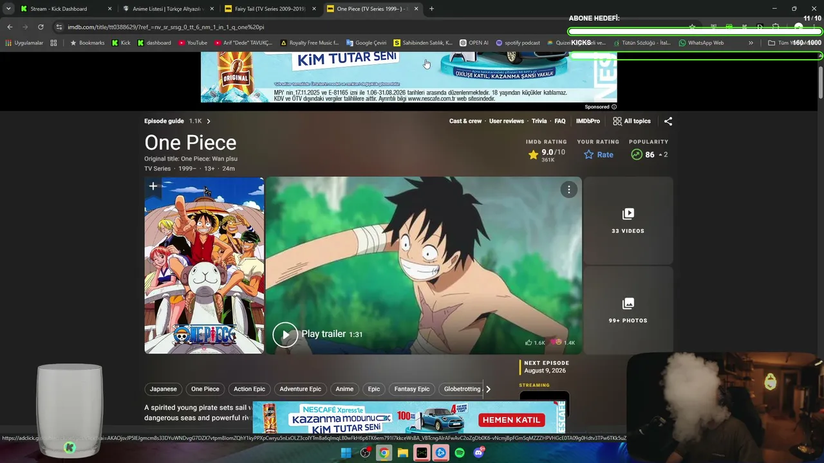Like the trailer with thumbs-up
824x463 pixels.
coord(535,343)
